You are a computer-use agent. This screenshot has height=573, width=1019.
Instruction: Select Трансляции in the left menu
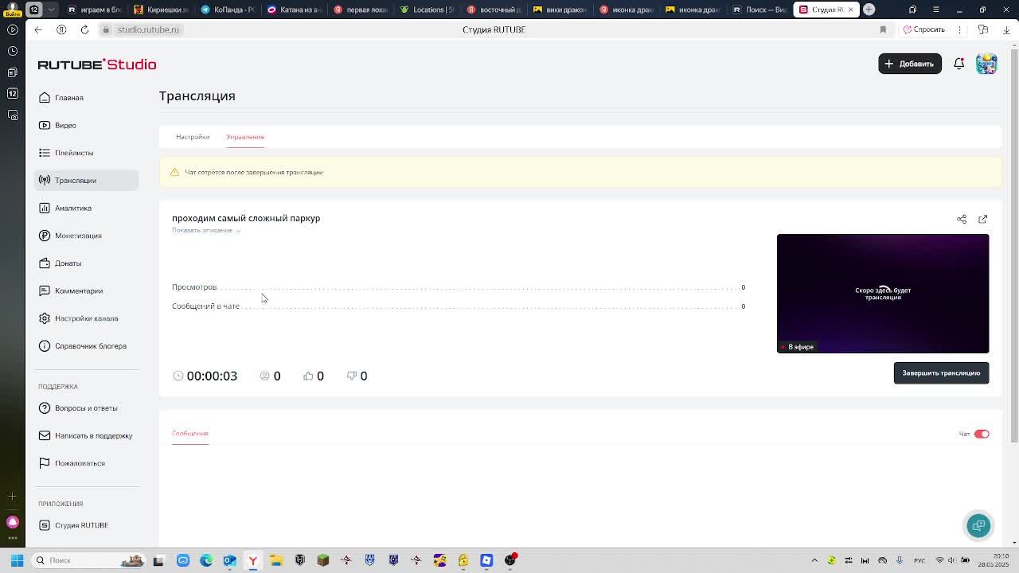[87, 181]
